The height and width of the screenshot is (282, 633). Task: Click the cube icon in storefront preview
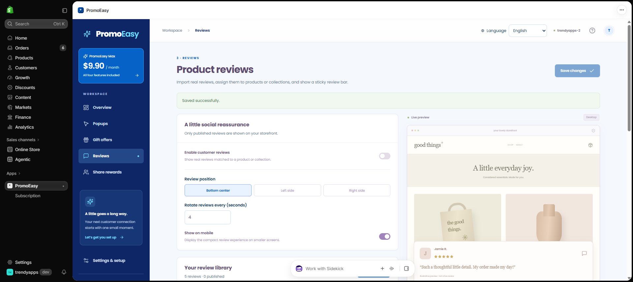(590, 145)
